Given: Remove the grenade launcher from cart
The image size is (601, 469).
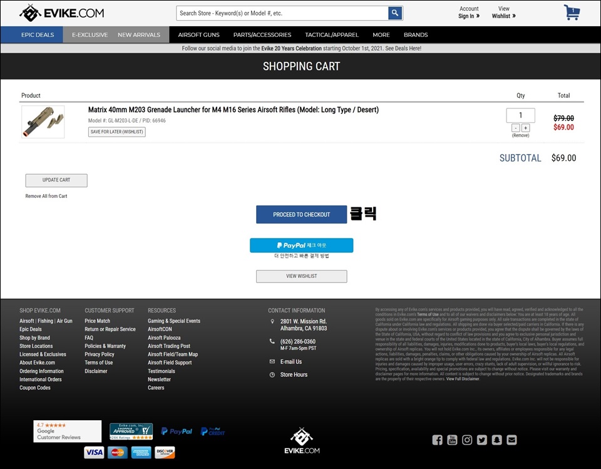Looking at the screenshot, I should (520, 135).
